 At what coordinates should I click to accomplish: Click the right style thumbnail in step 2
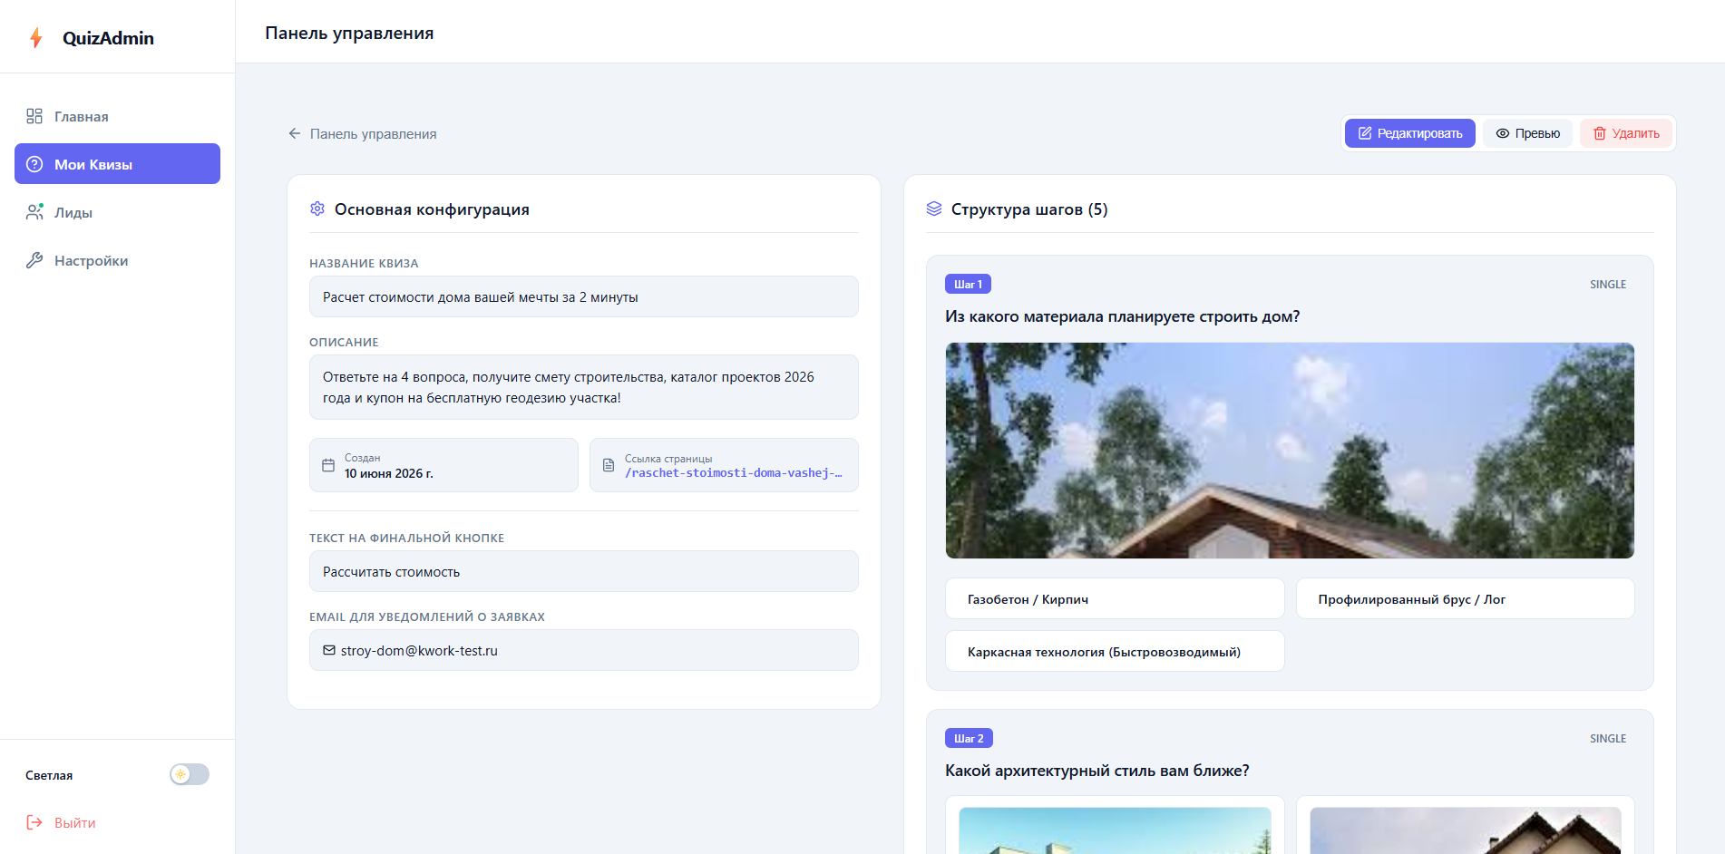pyautogui.click(x=1466, y=830)
